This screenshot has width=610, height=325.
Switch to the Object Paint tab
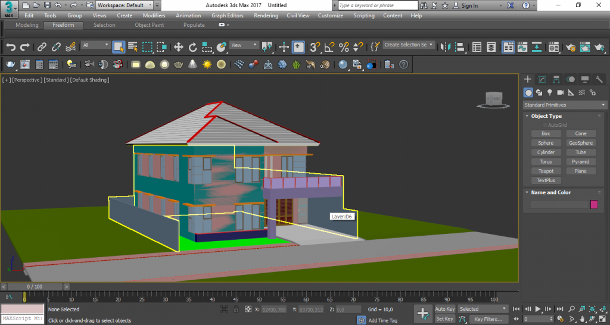150,25
